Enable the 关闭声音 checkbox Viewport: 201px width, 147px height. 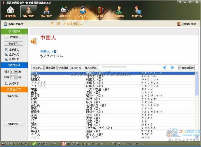(x=7, y=83)
